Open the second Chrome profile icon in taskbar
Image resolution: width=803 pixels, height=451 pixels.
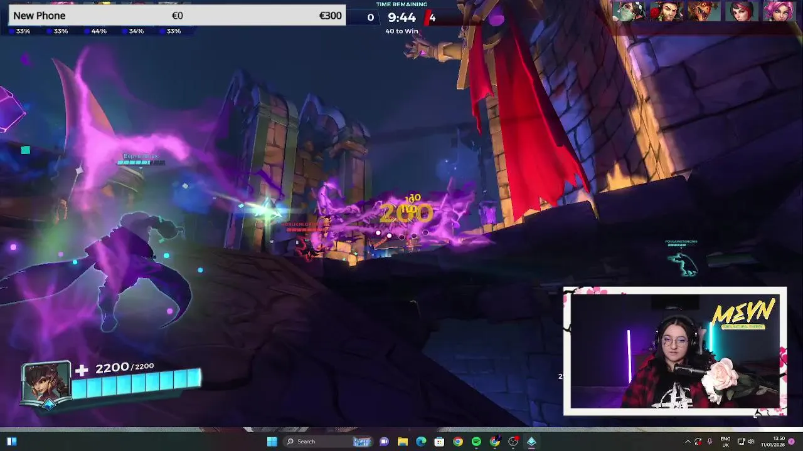pos(495,442)
